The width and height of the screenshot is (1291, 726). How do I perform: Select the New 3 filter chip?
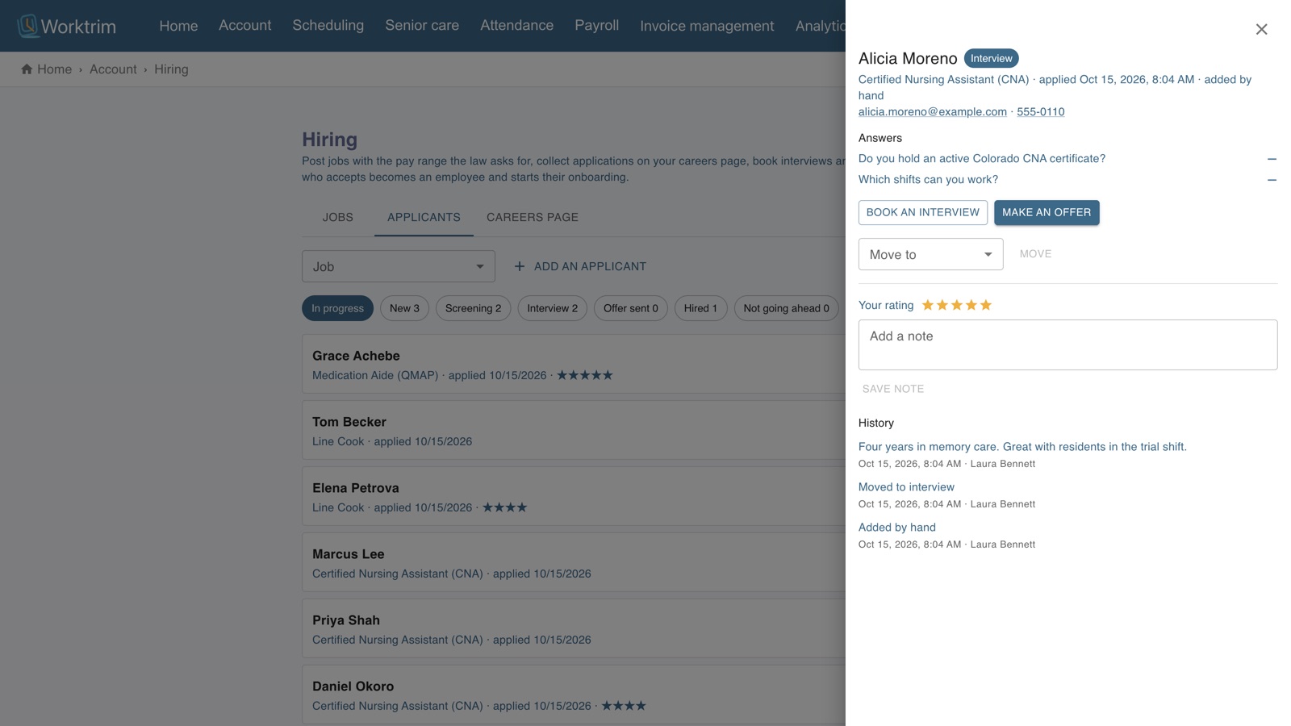(x=404, y=308)
